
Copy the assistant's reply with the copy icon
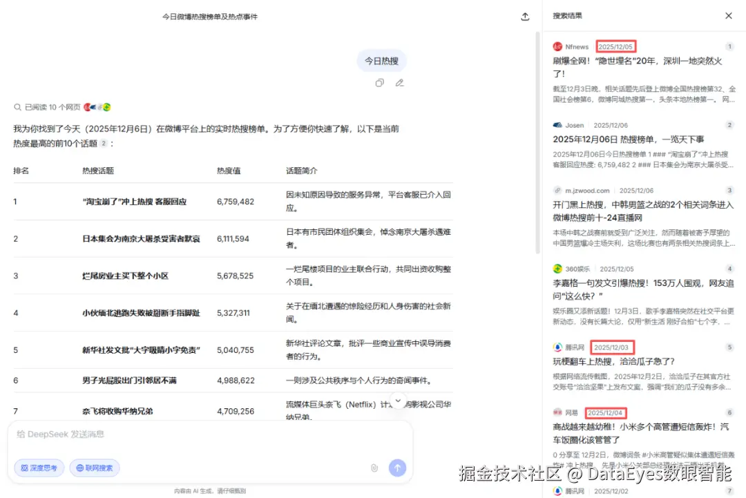[x=379, y=82]
